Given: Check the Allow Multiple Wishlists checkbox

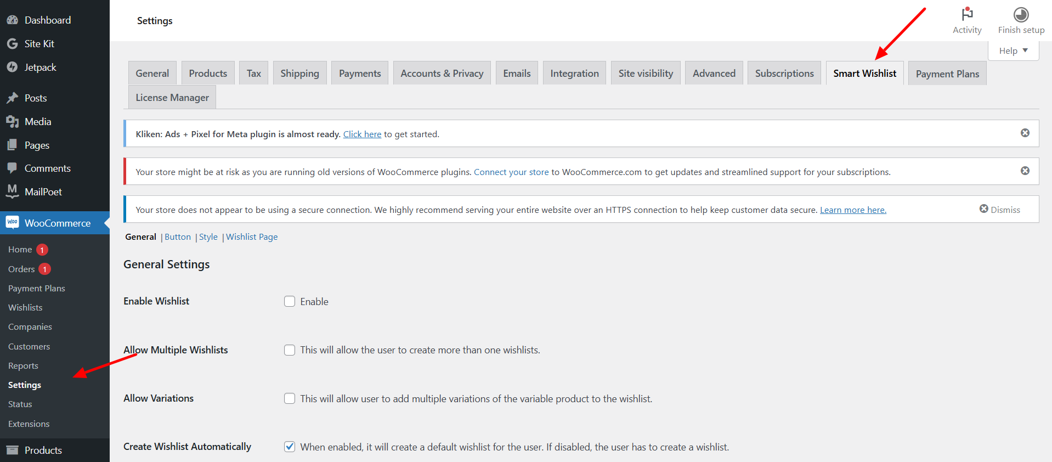Looking at the screenshot, I should click(x=290, y=350).
